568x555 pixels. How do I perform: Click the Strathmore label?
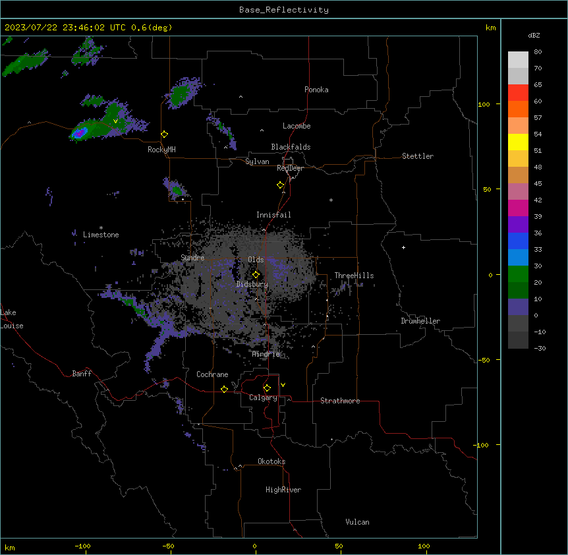pos(340,401)
